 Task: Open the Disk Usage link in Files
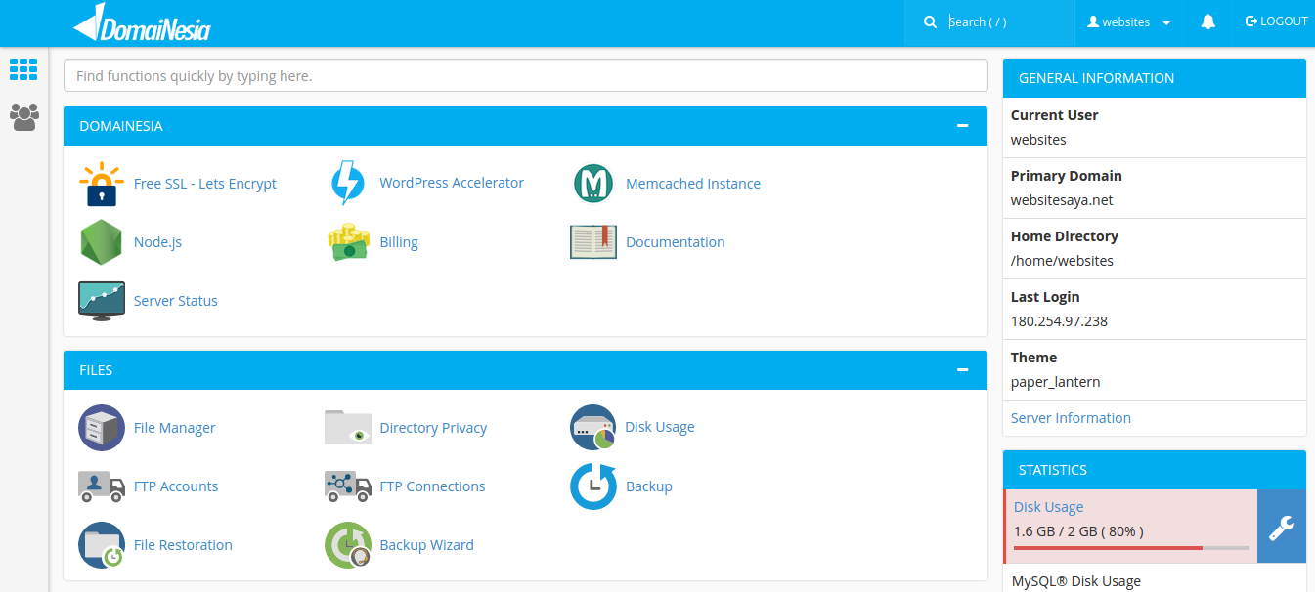coord(660,427)
